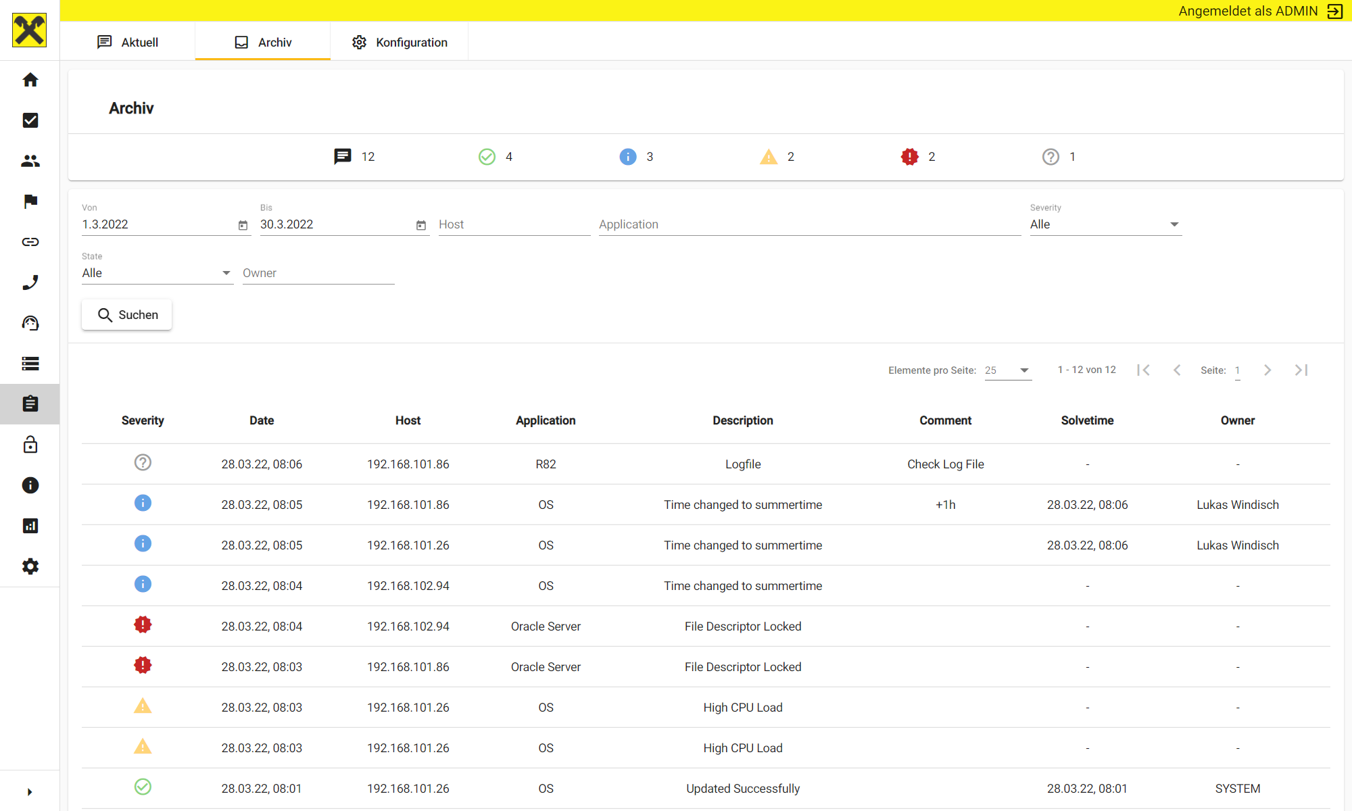Click the Owner input field
Screen dimensions: 1352x811
pyautogui.click(x=318, y=272)
